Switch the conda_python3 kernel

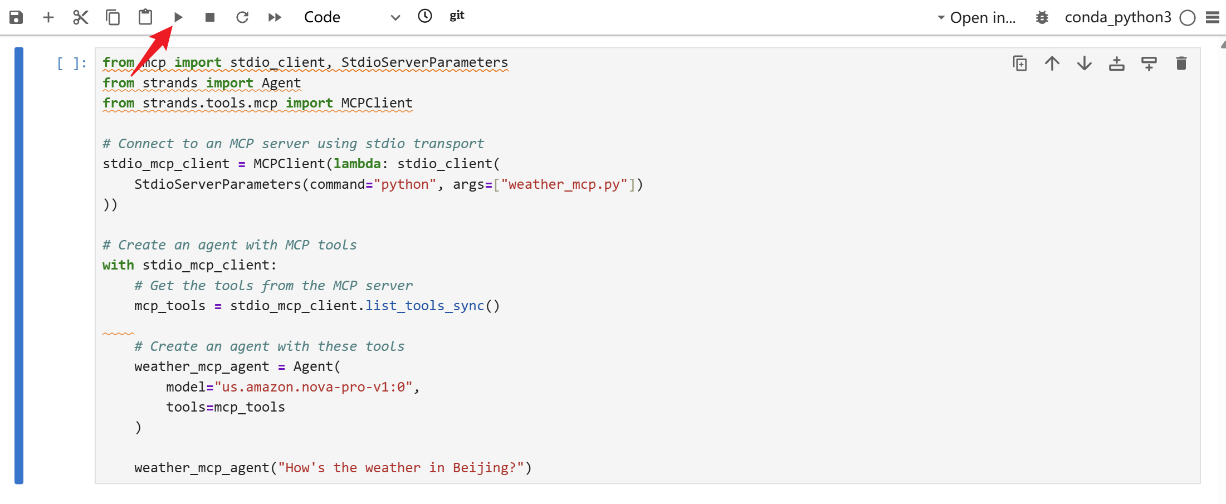coord(1117,17)
